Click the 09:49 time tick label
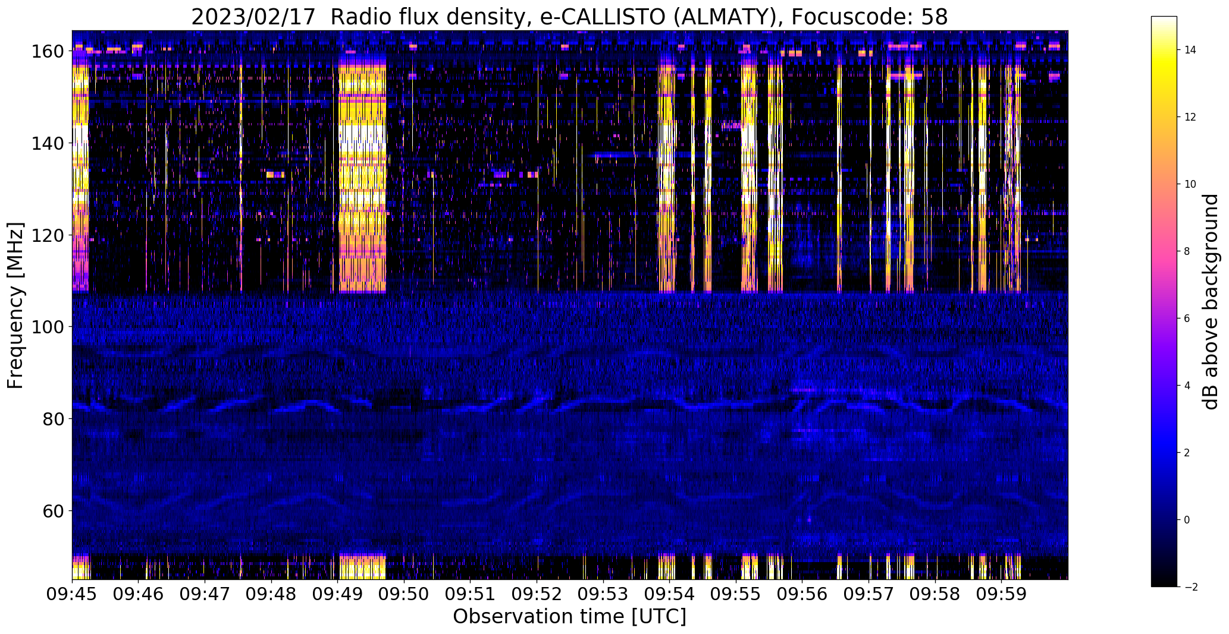This screenshot has width=1229, height=634. coord(338,595)
